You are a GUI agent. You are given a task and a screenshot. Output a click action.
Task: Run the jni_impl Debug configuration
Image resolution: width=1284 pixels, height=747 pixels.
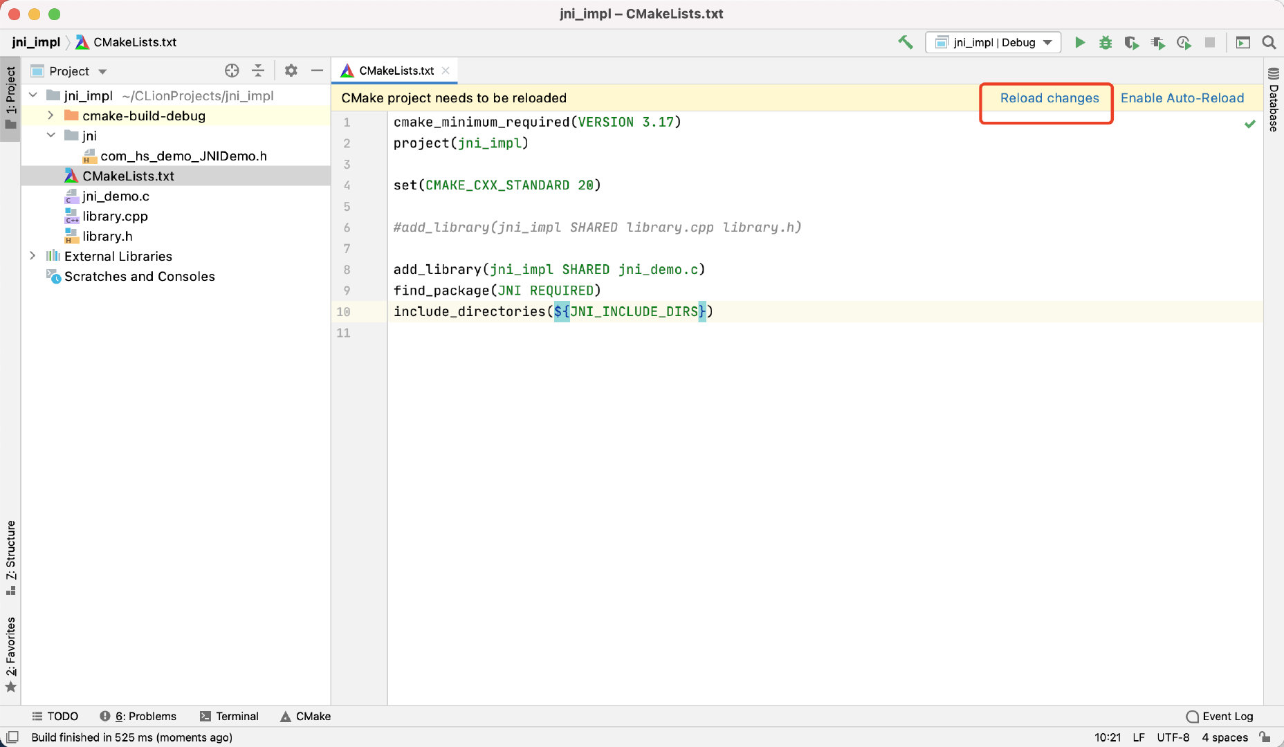1080,42
